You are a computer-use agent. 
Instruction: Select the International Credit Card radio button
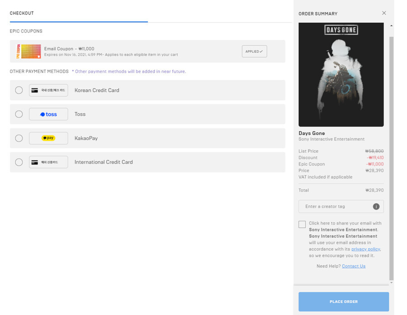[19, 162]
